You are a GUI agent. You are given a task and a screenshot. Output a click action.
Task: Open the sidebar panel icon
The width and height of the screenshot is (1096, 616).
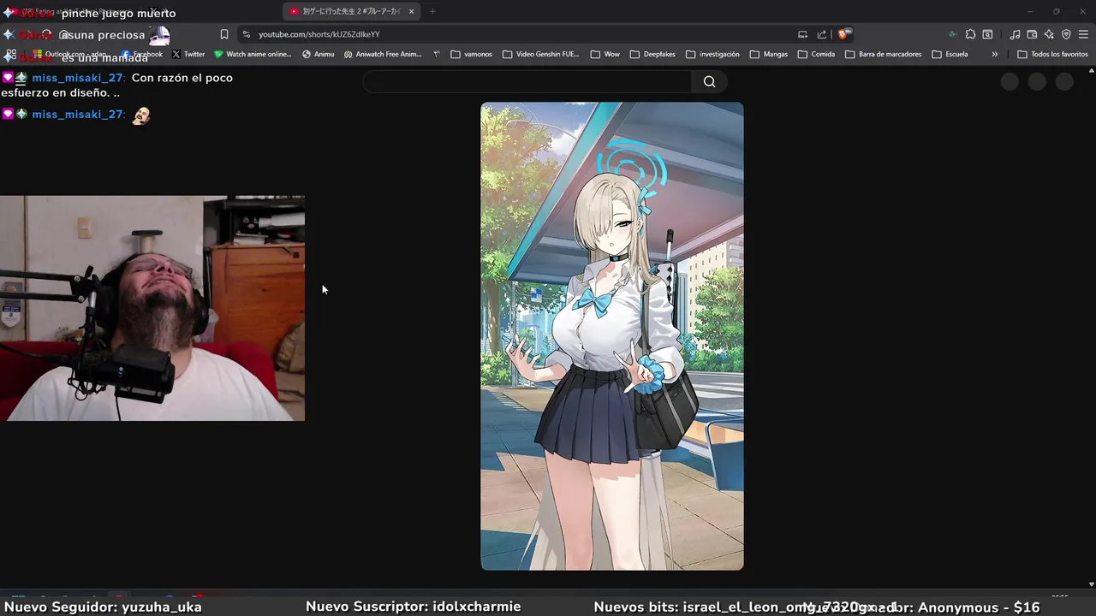click(x=987, y=34)
